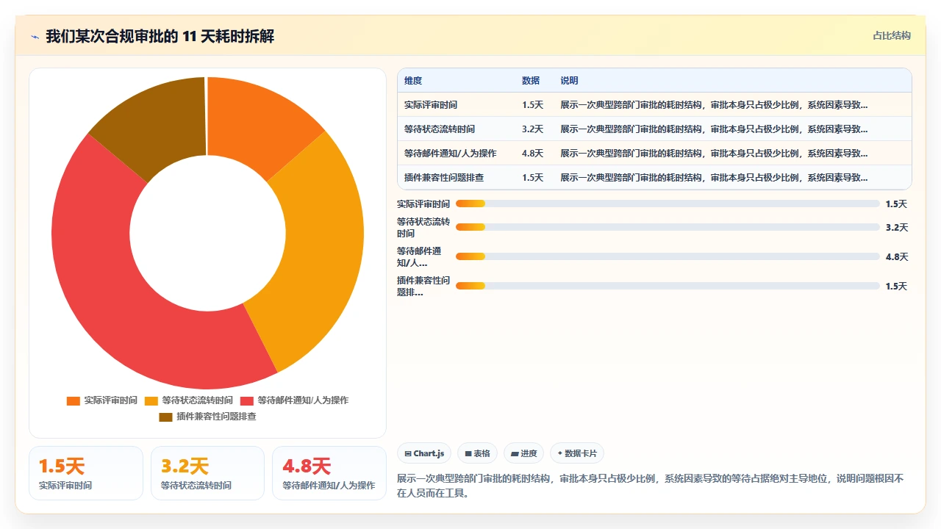The image size is (941, 529).
Task: Toggle 实际评审时间 legend color swatch
Action: click(73, 400)
